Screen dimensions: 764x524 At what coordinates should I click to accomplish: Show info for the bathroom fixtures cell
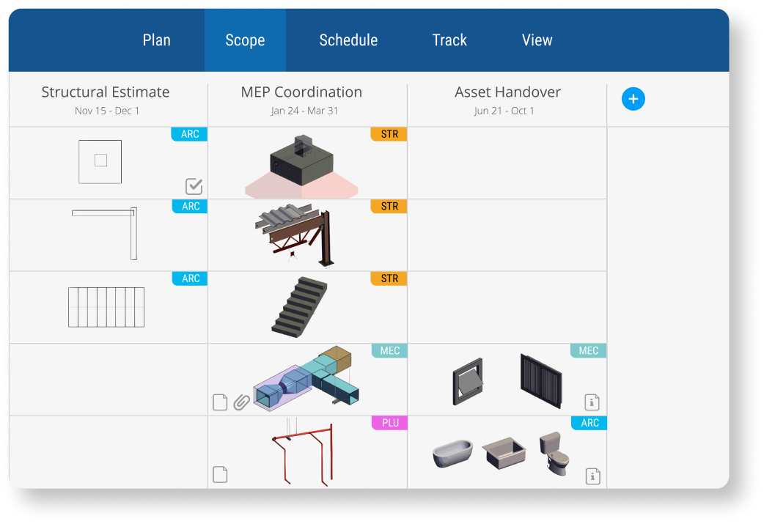click(x=592, y=476)
